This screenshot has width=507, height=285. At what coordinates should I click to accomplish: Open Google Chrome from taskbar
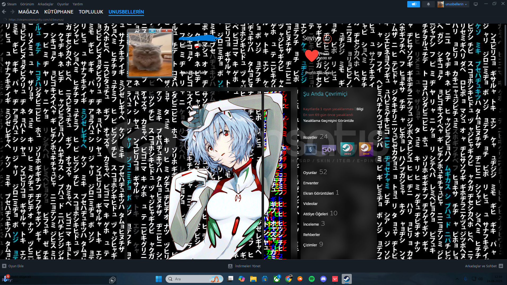point(288,279)
